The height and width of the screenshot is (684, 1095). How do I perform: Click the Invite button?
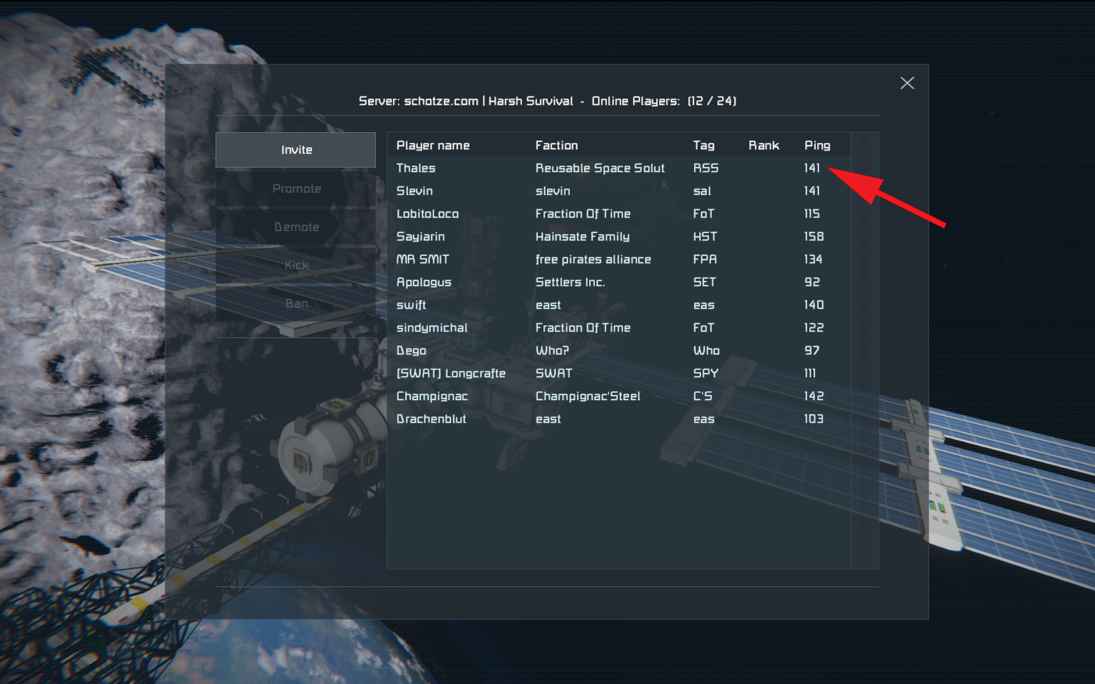[295, 150]
